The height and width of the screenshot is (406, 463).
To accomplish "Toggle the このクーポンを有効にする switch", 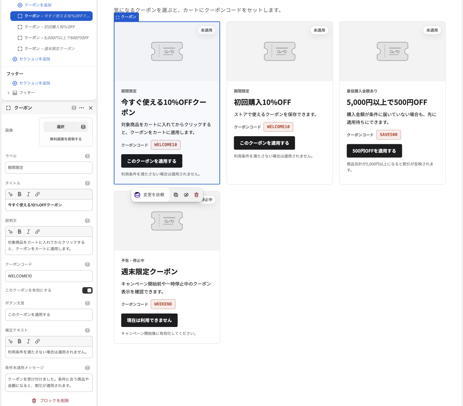I will point(87,290).
